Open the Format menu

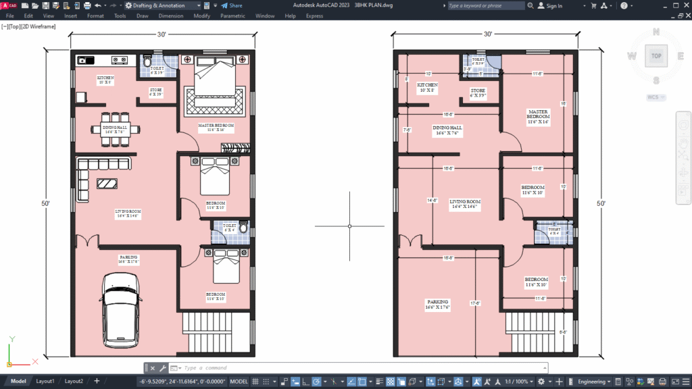pos(95,16)
